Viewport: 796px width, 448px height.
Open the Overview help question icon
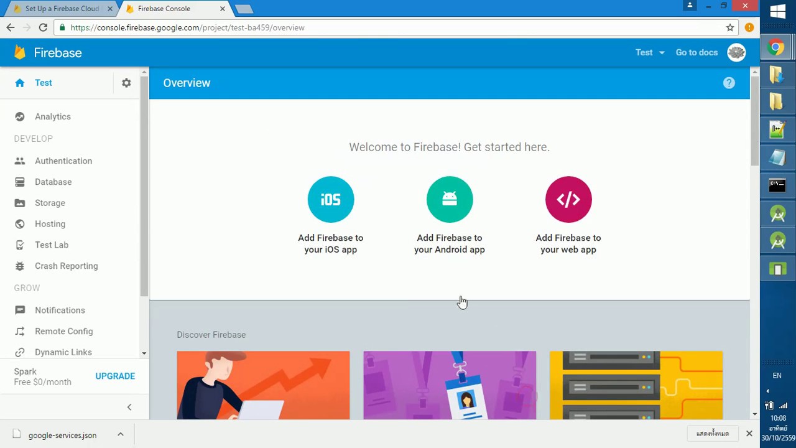click(729, 83)
